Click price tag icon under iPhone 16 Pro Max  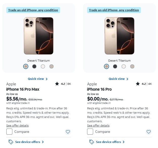pyautogui.click(x=11, y=142)
